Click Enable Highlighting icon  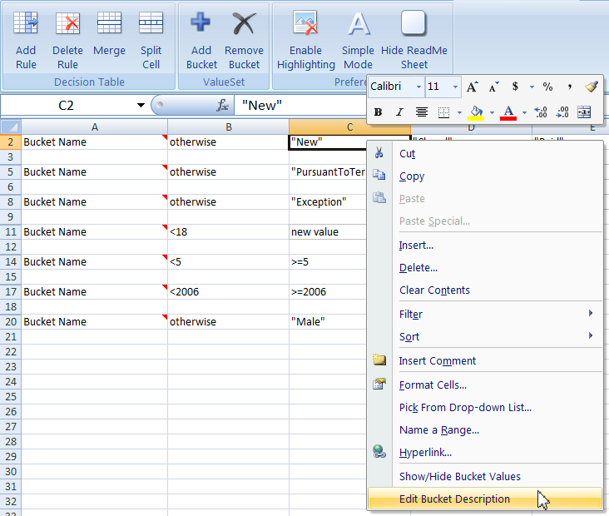tap(305, 23)
